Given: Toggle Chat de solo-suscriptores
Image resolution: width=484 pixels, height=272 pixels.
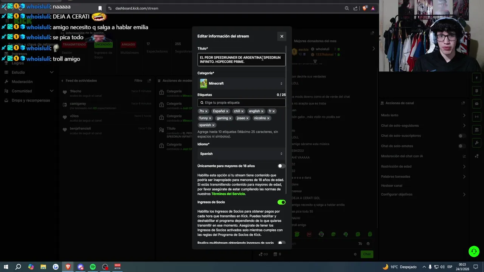Looking at the screenshot, I should tap(462, 136).
